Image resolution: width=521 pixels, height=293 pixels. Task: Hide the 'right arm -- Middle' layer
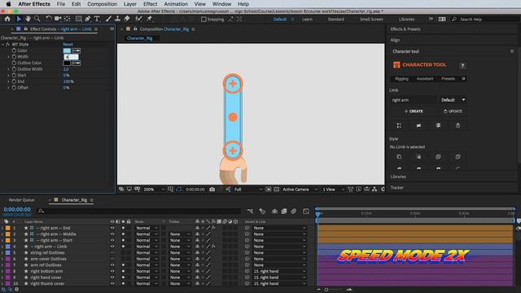112,234
